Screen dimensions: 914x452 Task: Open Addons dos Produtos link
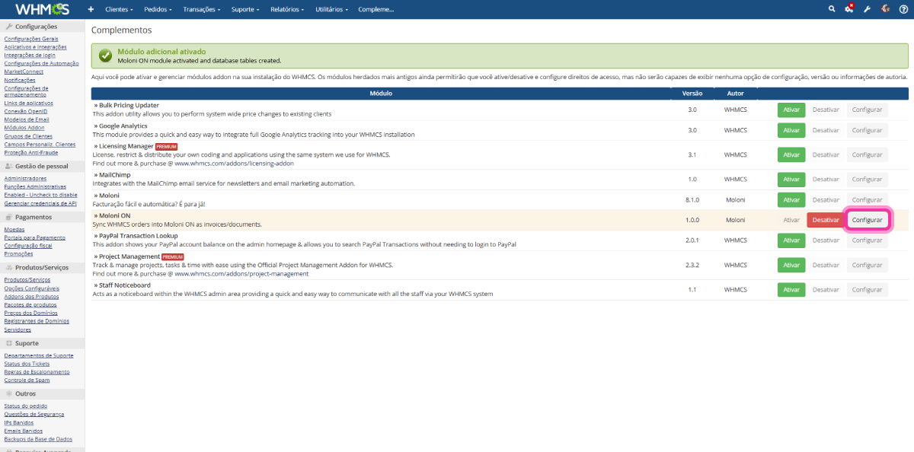(30, 297)
